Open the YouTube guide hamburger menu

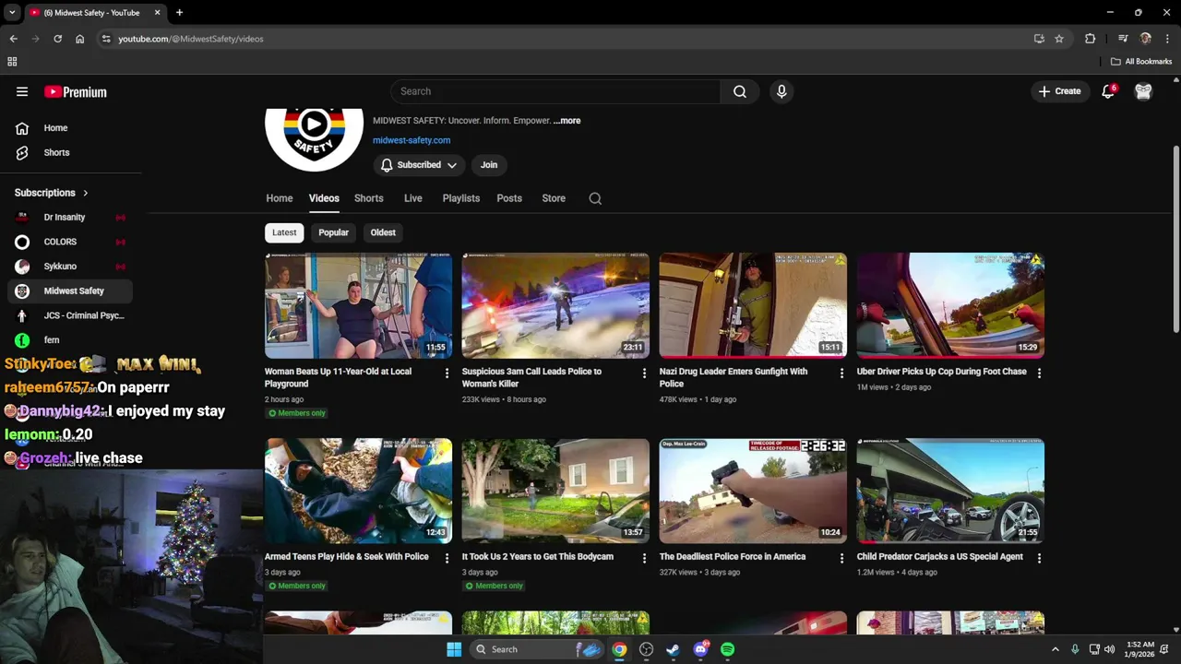[x=22, y=91]
